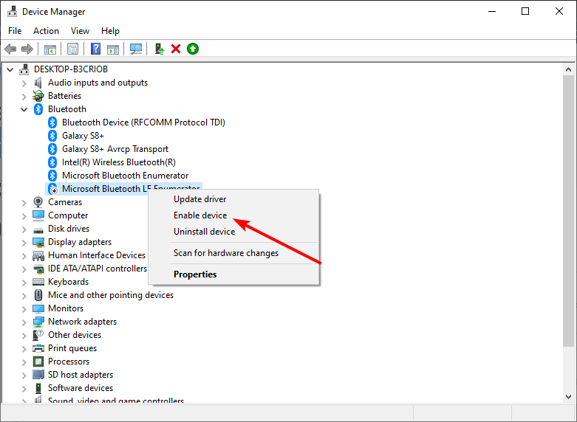Toggle the console tree toolbar icon
This screenshot has height=422, width=577.
50,49
